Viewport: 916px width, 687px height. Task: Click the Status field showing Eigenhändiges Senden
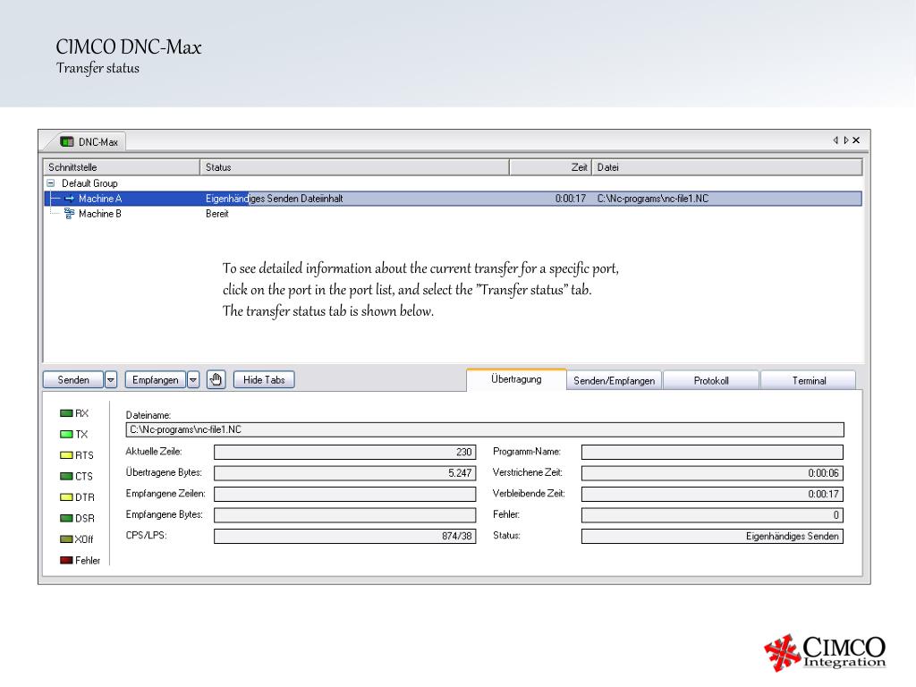pyautogui.click(x=712, y=537)
